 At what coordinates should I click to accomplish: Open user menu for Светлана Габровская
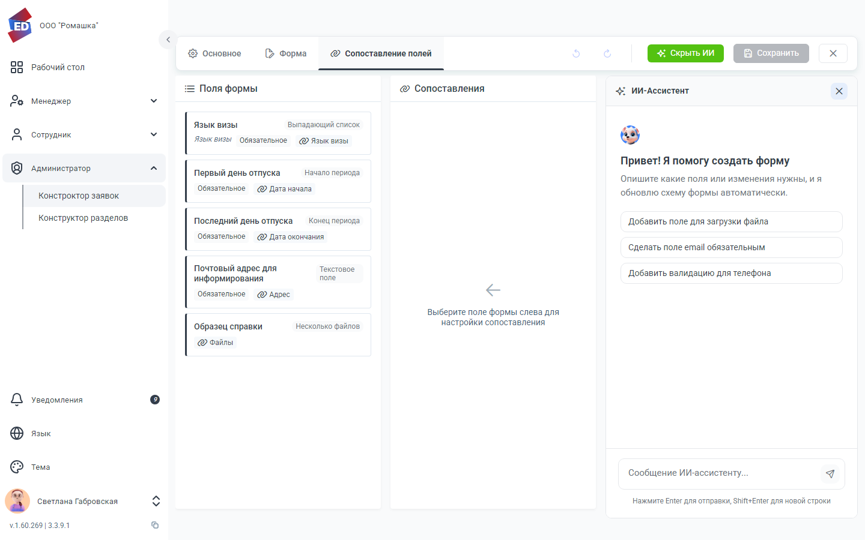click(x=84, y=501)
